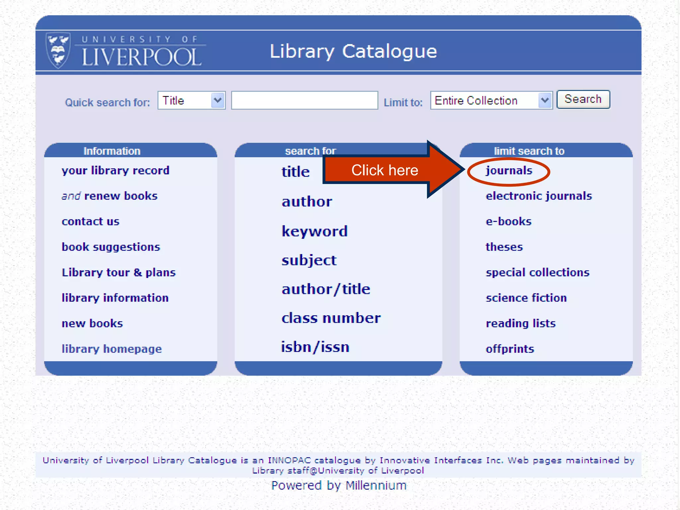This screenshot has width=680, height=510.
Task: Limit search to theses
Action: pos(504,247)
